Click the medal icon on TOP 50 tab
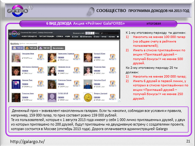195x146 pixels. tap(14, 48)
